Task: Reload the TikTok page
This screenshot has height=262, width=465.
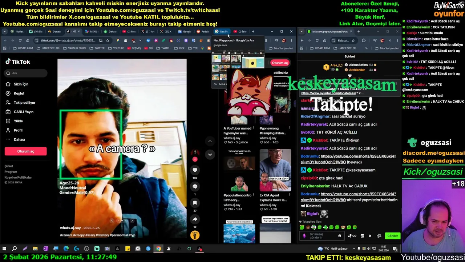Action: pyautogui.click(x=20, y=40)
